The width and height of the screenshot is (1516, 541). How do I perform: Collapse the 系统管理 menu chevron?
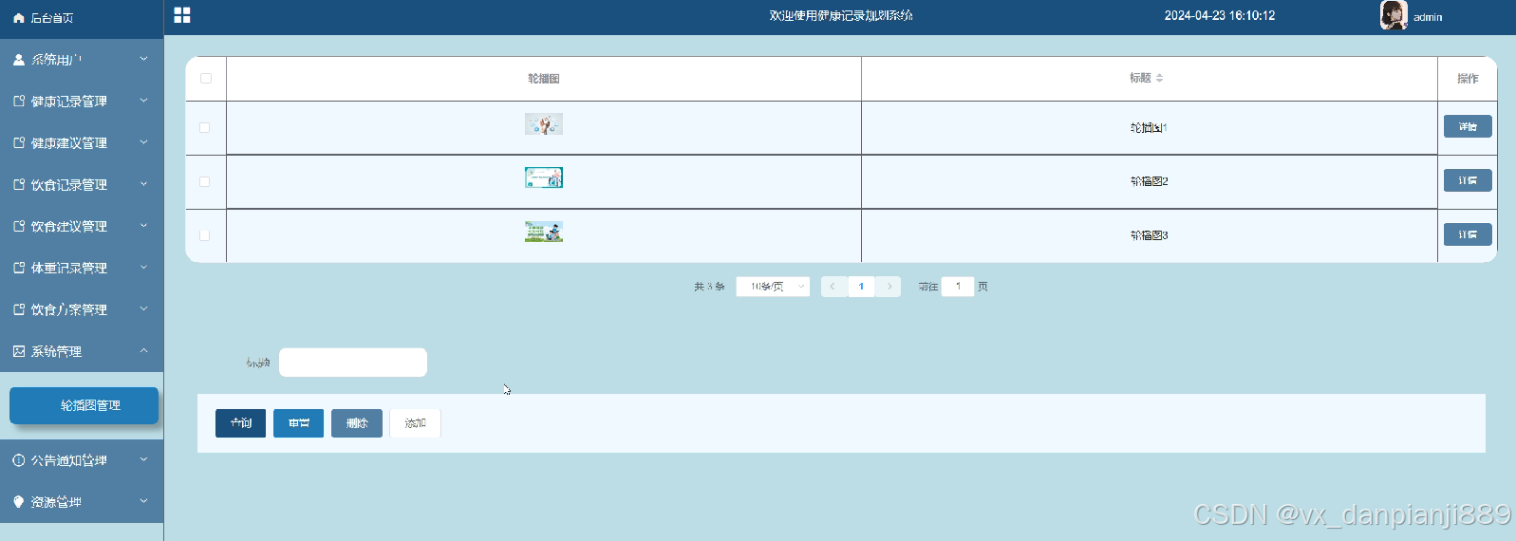pos(144,351)
